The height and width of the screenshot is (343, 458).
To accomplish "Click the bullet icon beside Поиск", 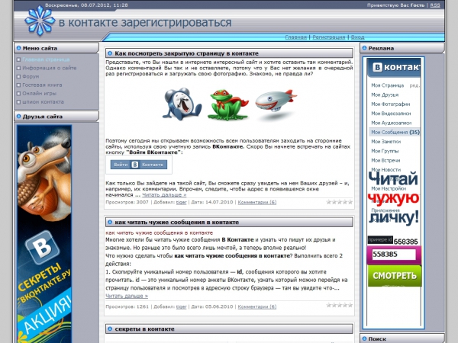I will point(364,338).
